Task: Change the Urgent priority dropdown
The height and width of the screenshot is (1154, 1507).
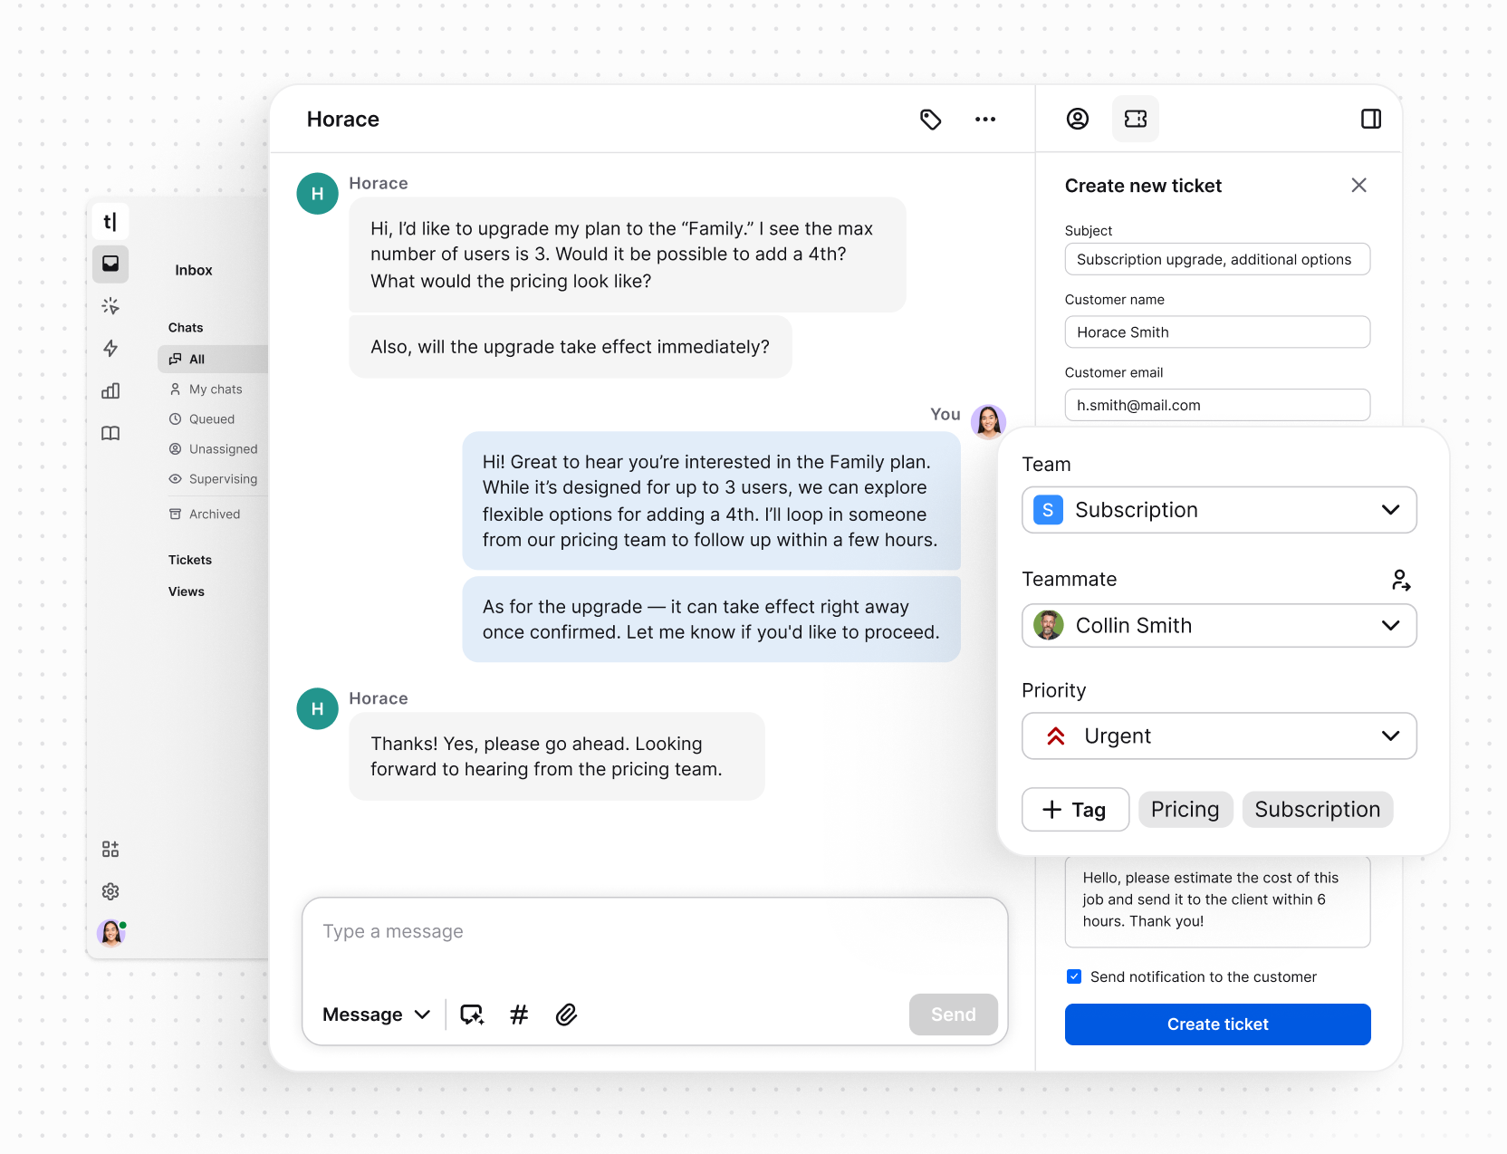Action: (x=1219, y=736)
